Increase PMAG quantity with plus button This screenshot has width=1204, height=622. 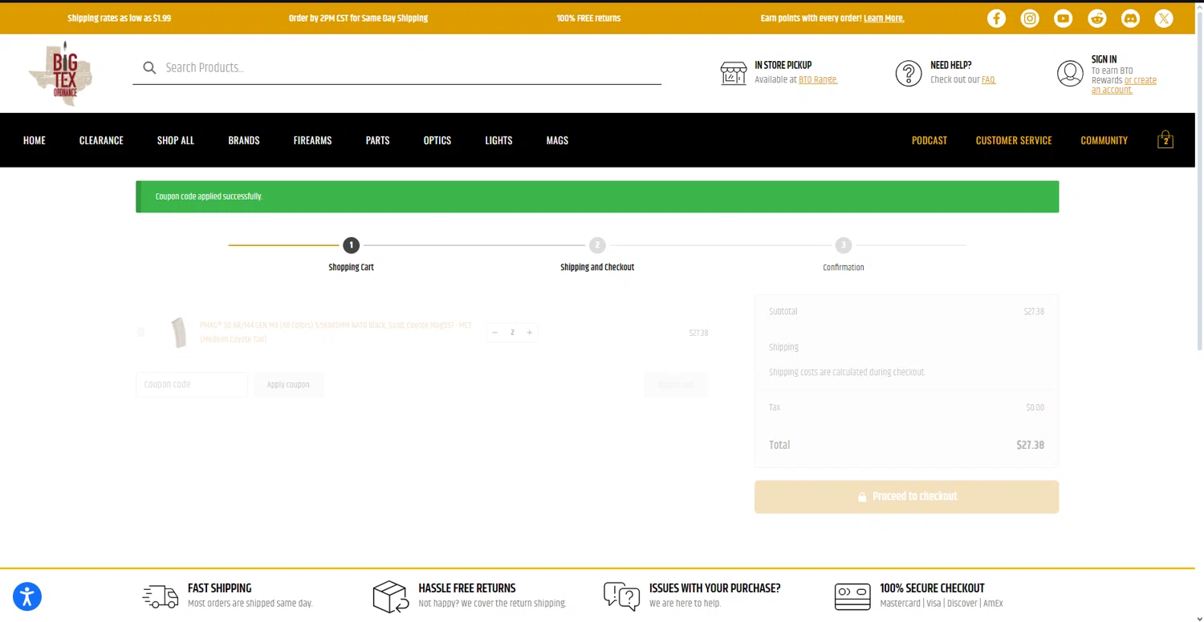[x=530, y=333]
